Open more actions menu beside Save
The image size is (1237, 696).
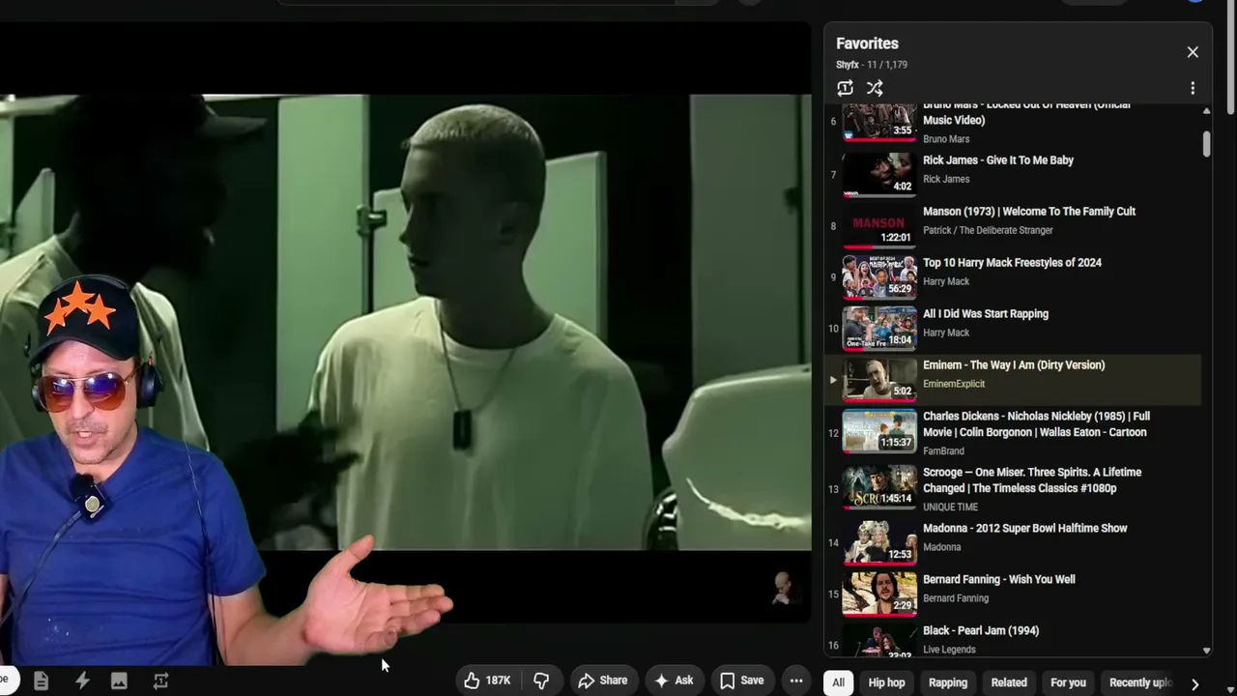click(796, 681)
